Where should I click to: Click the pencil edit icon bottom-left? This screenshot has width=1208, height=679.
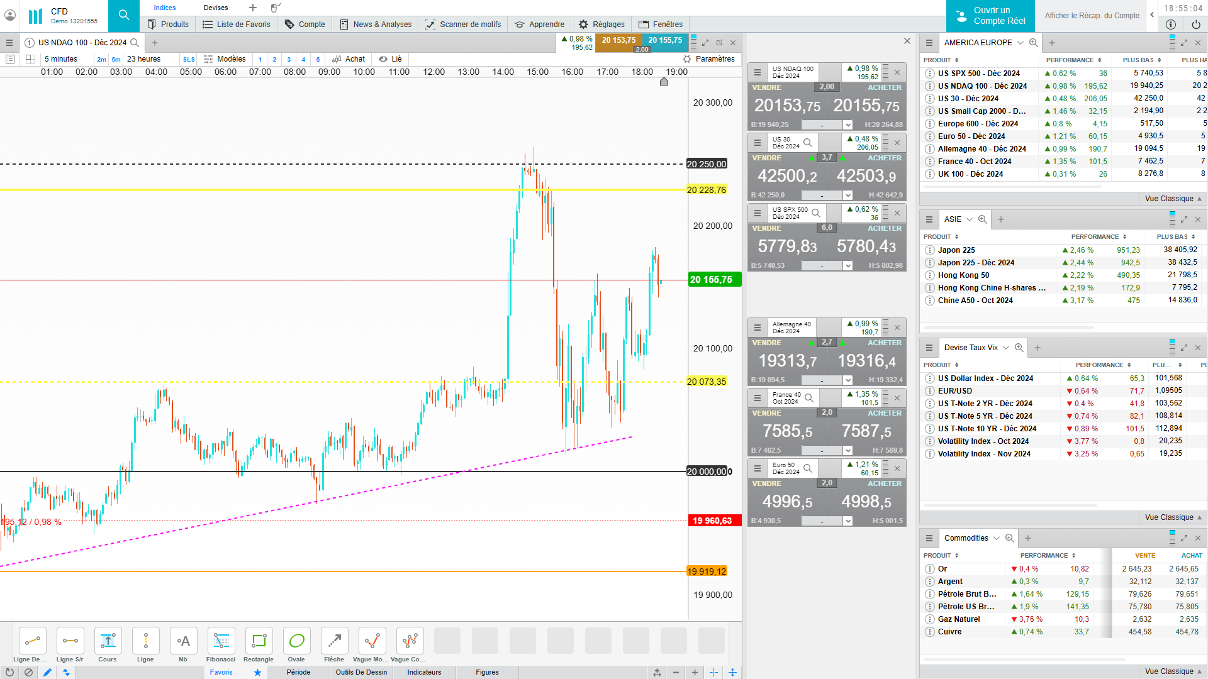point(47,672)
